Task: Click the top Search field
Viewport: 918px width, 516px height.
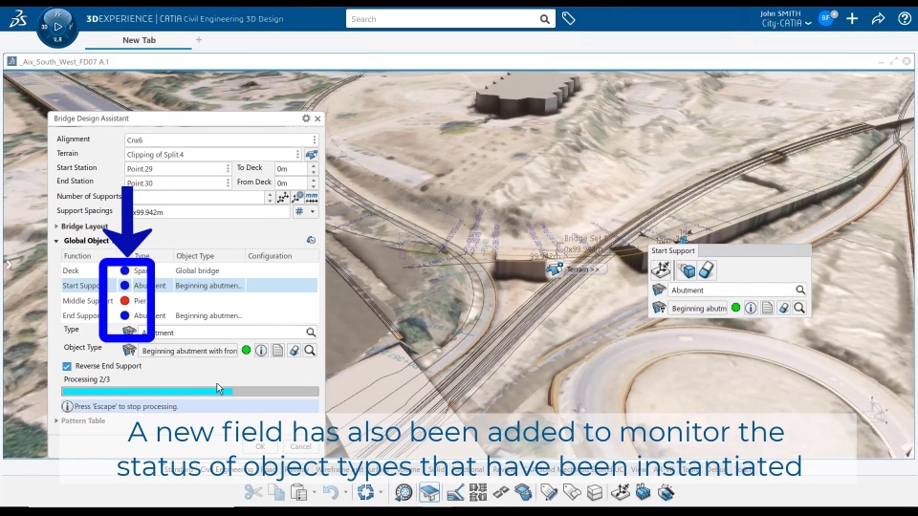Action: [x=443, y=19]
